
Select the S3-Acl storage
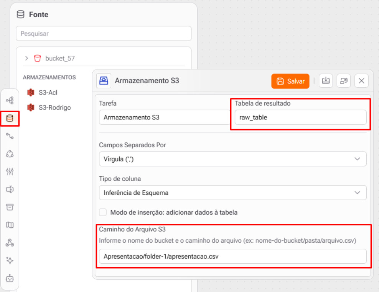click(x=48, y=92)
